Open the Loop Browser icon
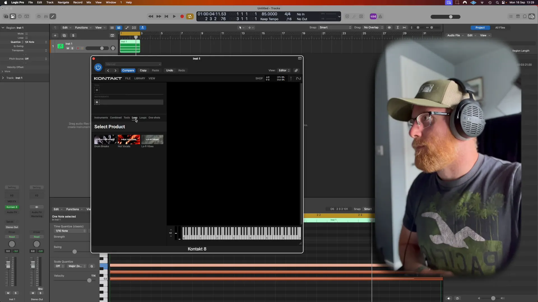Screen dimensions: 538x302 pyautogui.click(x=525, y=16)
